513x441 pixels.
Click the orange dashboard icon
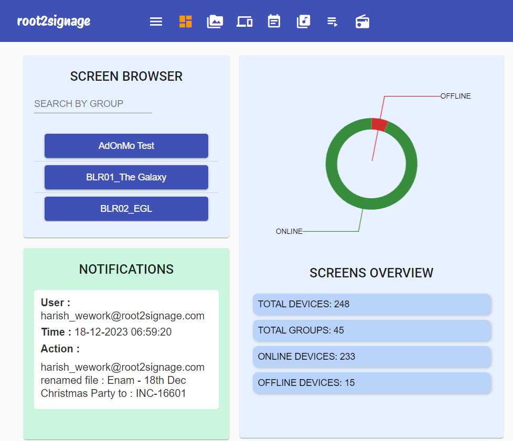click(x=186, y=21)
